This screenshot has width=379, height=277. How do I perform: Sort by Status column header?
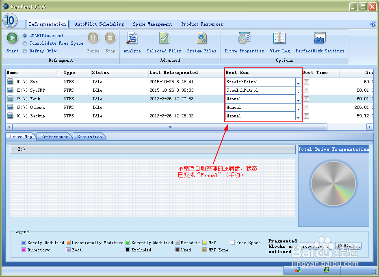(x=119, y=73)
